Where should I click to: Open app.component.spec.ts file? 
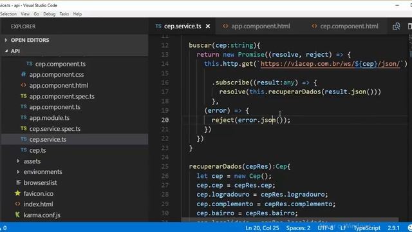click(62, 96)
